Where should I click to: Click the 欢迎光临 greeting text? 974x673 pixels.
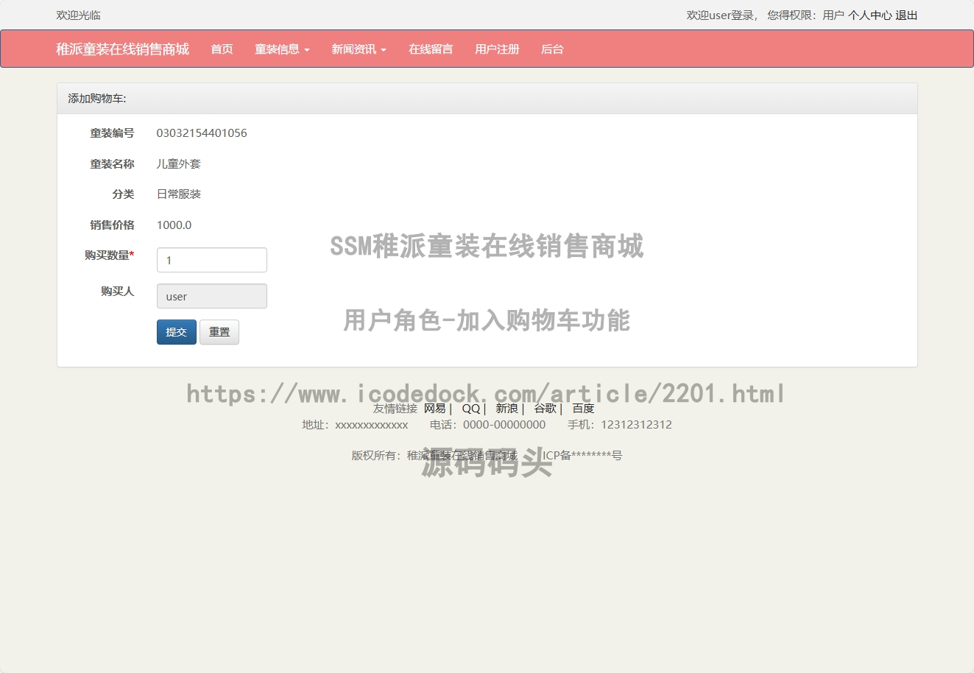(79, 15)
